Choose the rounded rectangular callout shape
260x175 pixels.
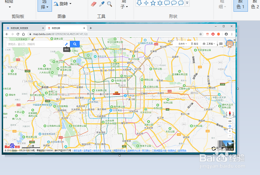pos(167,3)
